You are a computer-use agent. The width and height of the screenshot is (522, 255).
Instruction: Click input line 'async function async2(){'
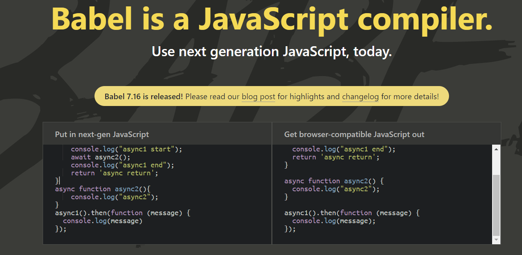coord(102,189)
